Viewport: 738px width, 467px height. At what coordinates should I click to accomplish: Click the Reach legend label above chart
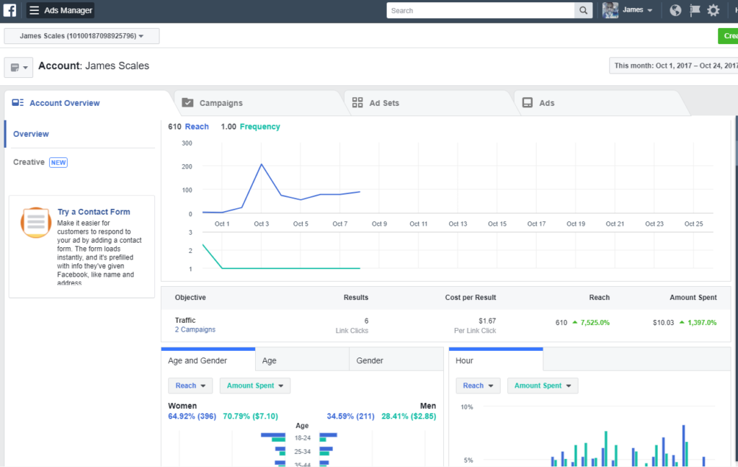pos(197,127)
